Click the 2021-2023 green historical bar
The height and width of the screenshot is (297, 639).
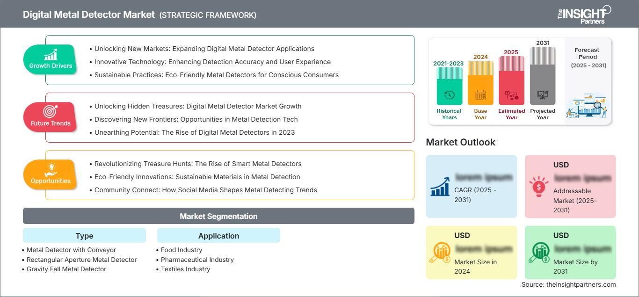coord(449,86)
